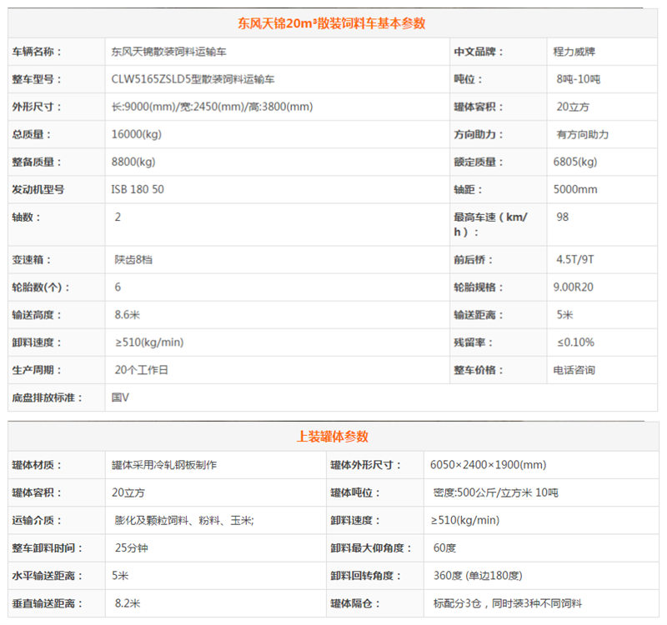Screen dimensions: 667x625
Task: Click the 程力威牌 brand value
Action: 574,52
